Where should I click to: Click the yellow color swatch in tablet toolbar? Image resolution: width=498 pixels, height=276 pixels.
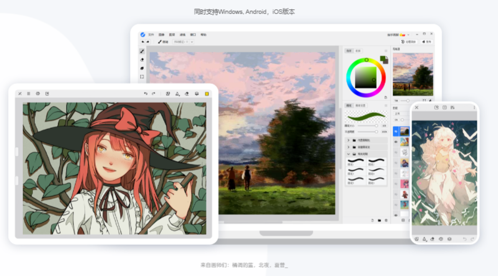point(207,94)
